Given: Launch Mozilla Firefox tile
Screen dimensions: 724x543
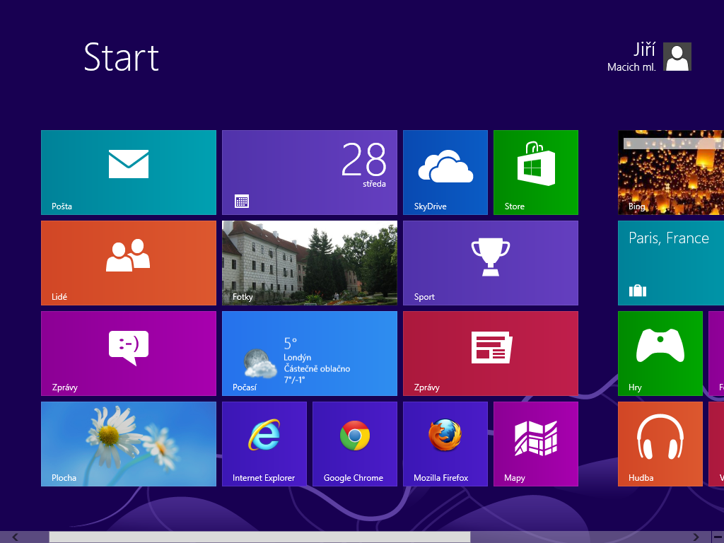Looking at the screenshot, I should click(445, 444).
